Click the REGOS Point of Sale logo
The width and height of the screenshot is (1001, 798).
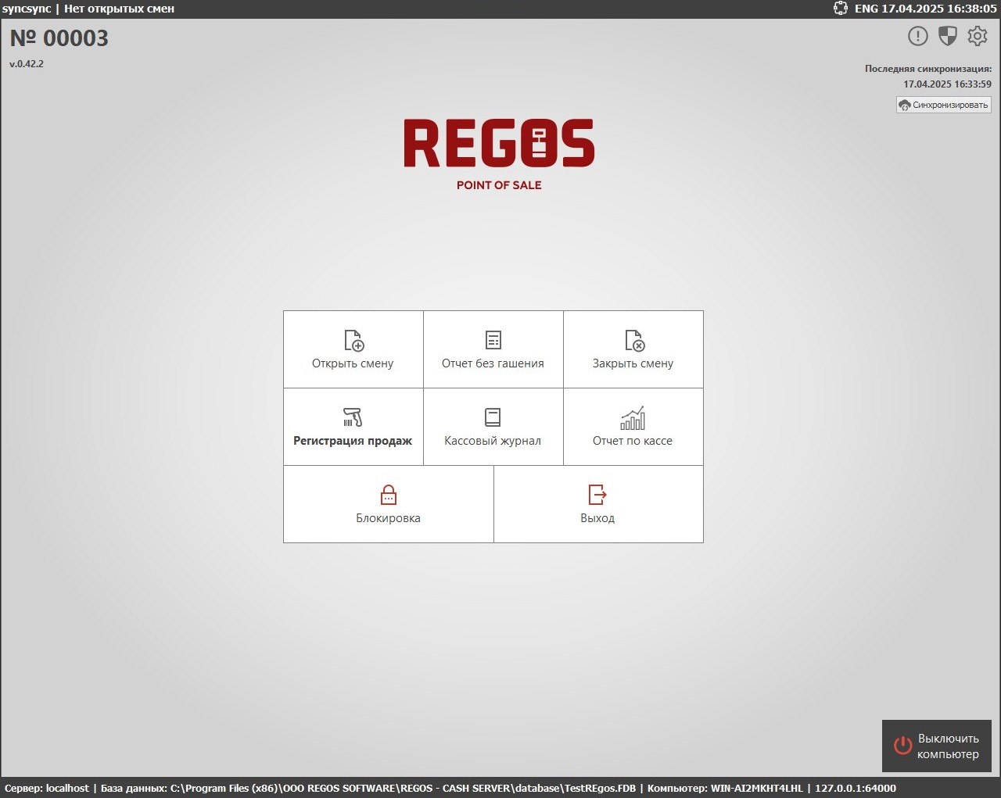pyautogui.click(x=499, y=154)
